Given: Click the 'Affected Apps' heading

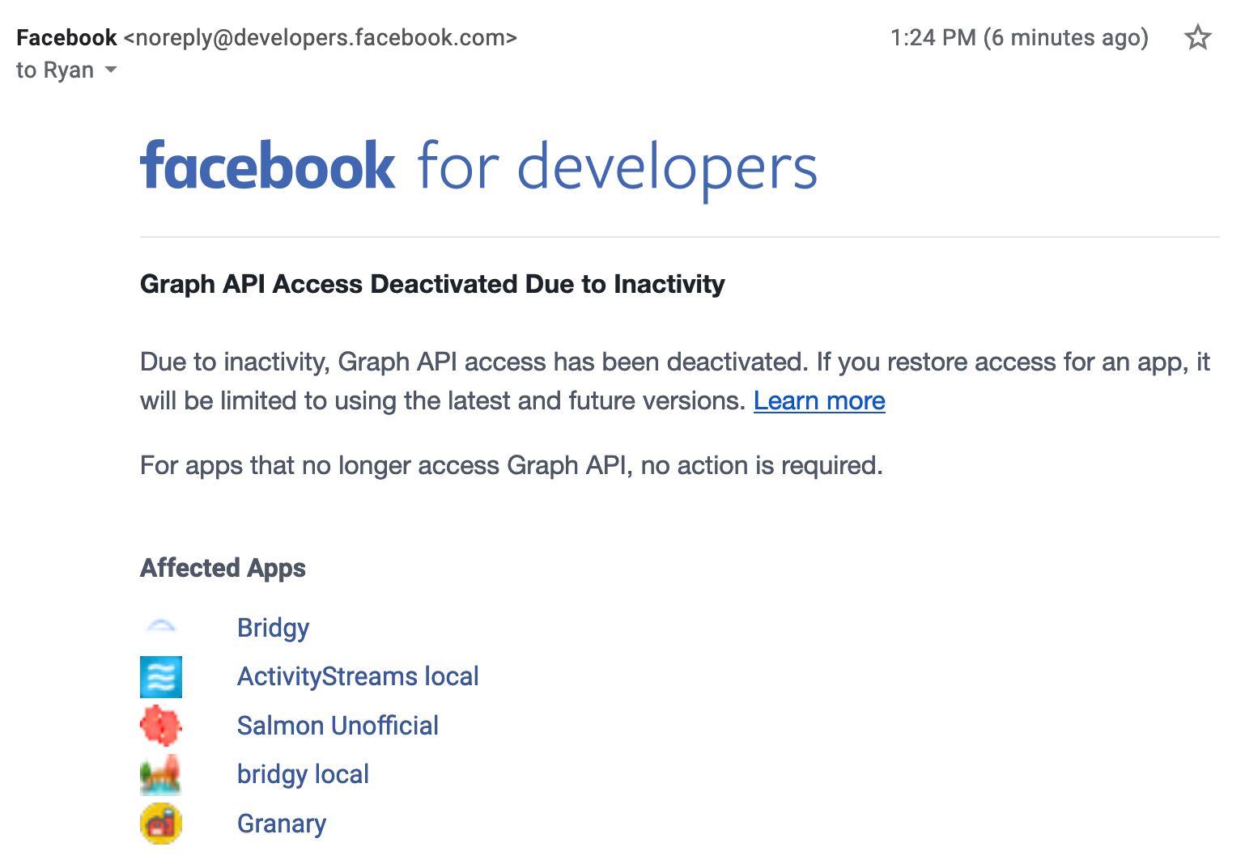Looking at the screenshot, I should coord(223,568).
